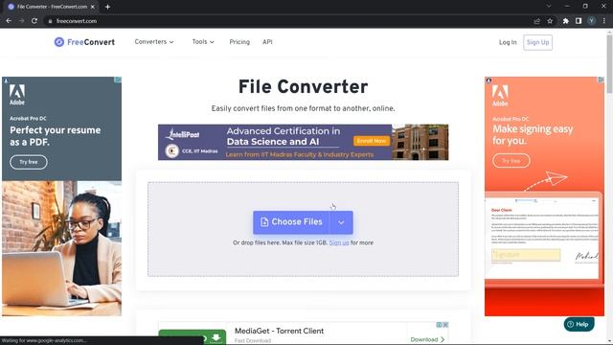This screenshot has height=345, width=613.
Task: Close the File Converter tab
Action: [x=93, y=7]
